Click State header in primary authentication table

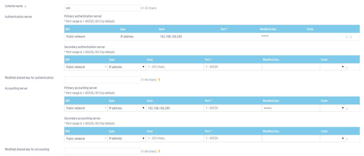310,29
